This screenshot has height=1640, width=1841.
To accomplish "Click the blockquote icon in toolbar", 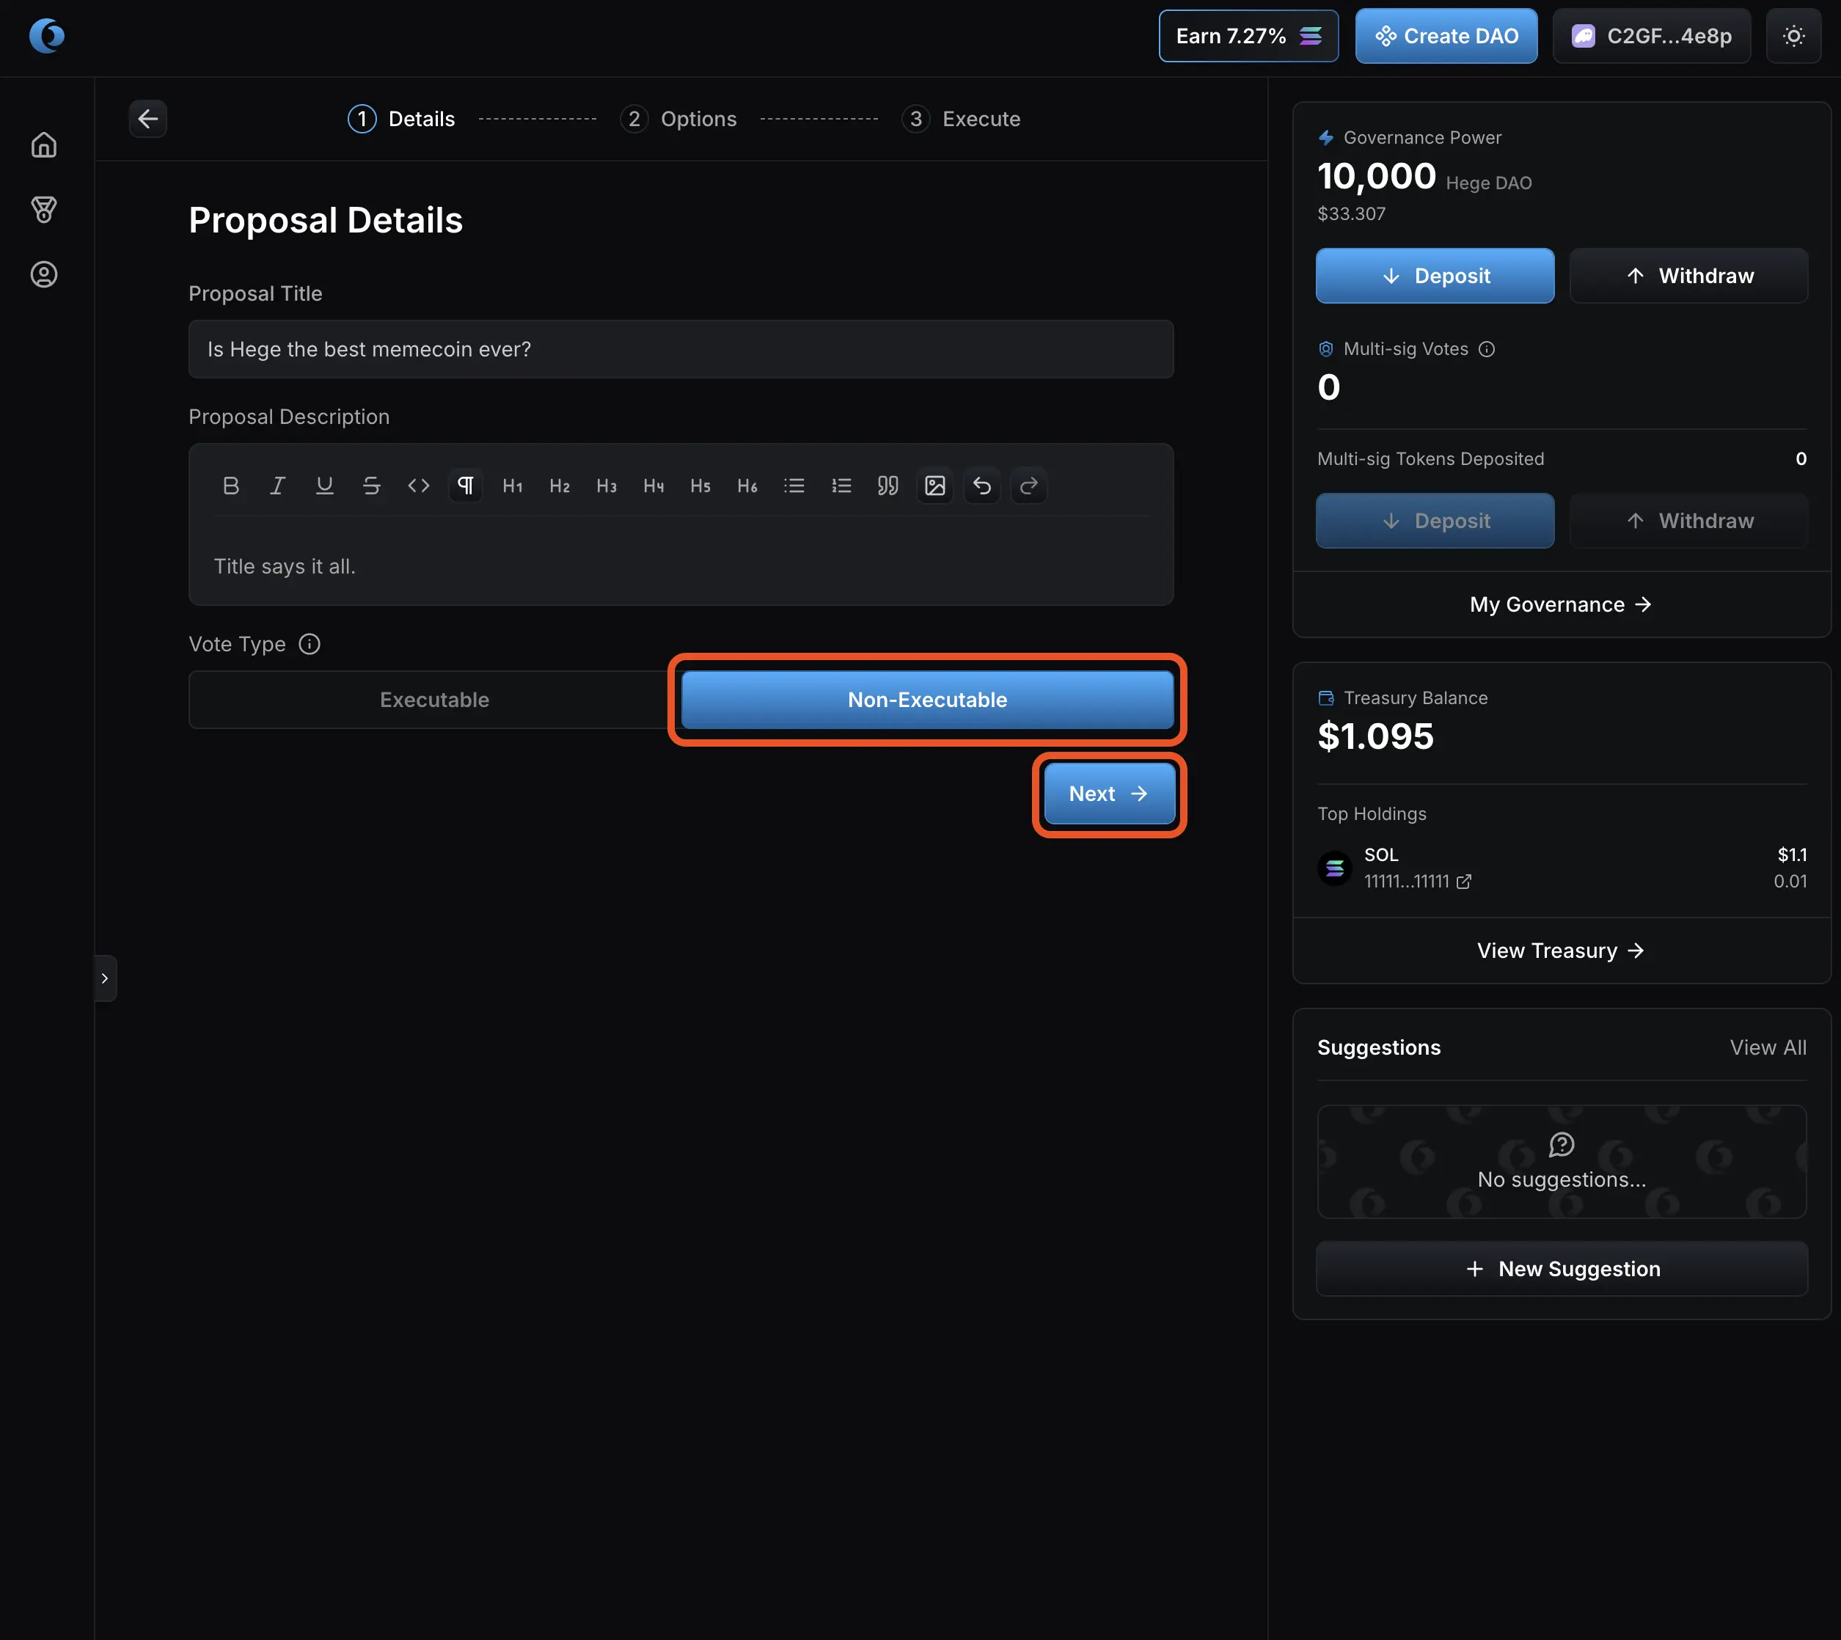I will point(887,486).
